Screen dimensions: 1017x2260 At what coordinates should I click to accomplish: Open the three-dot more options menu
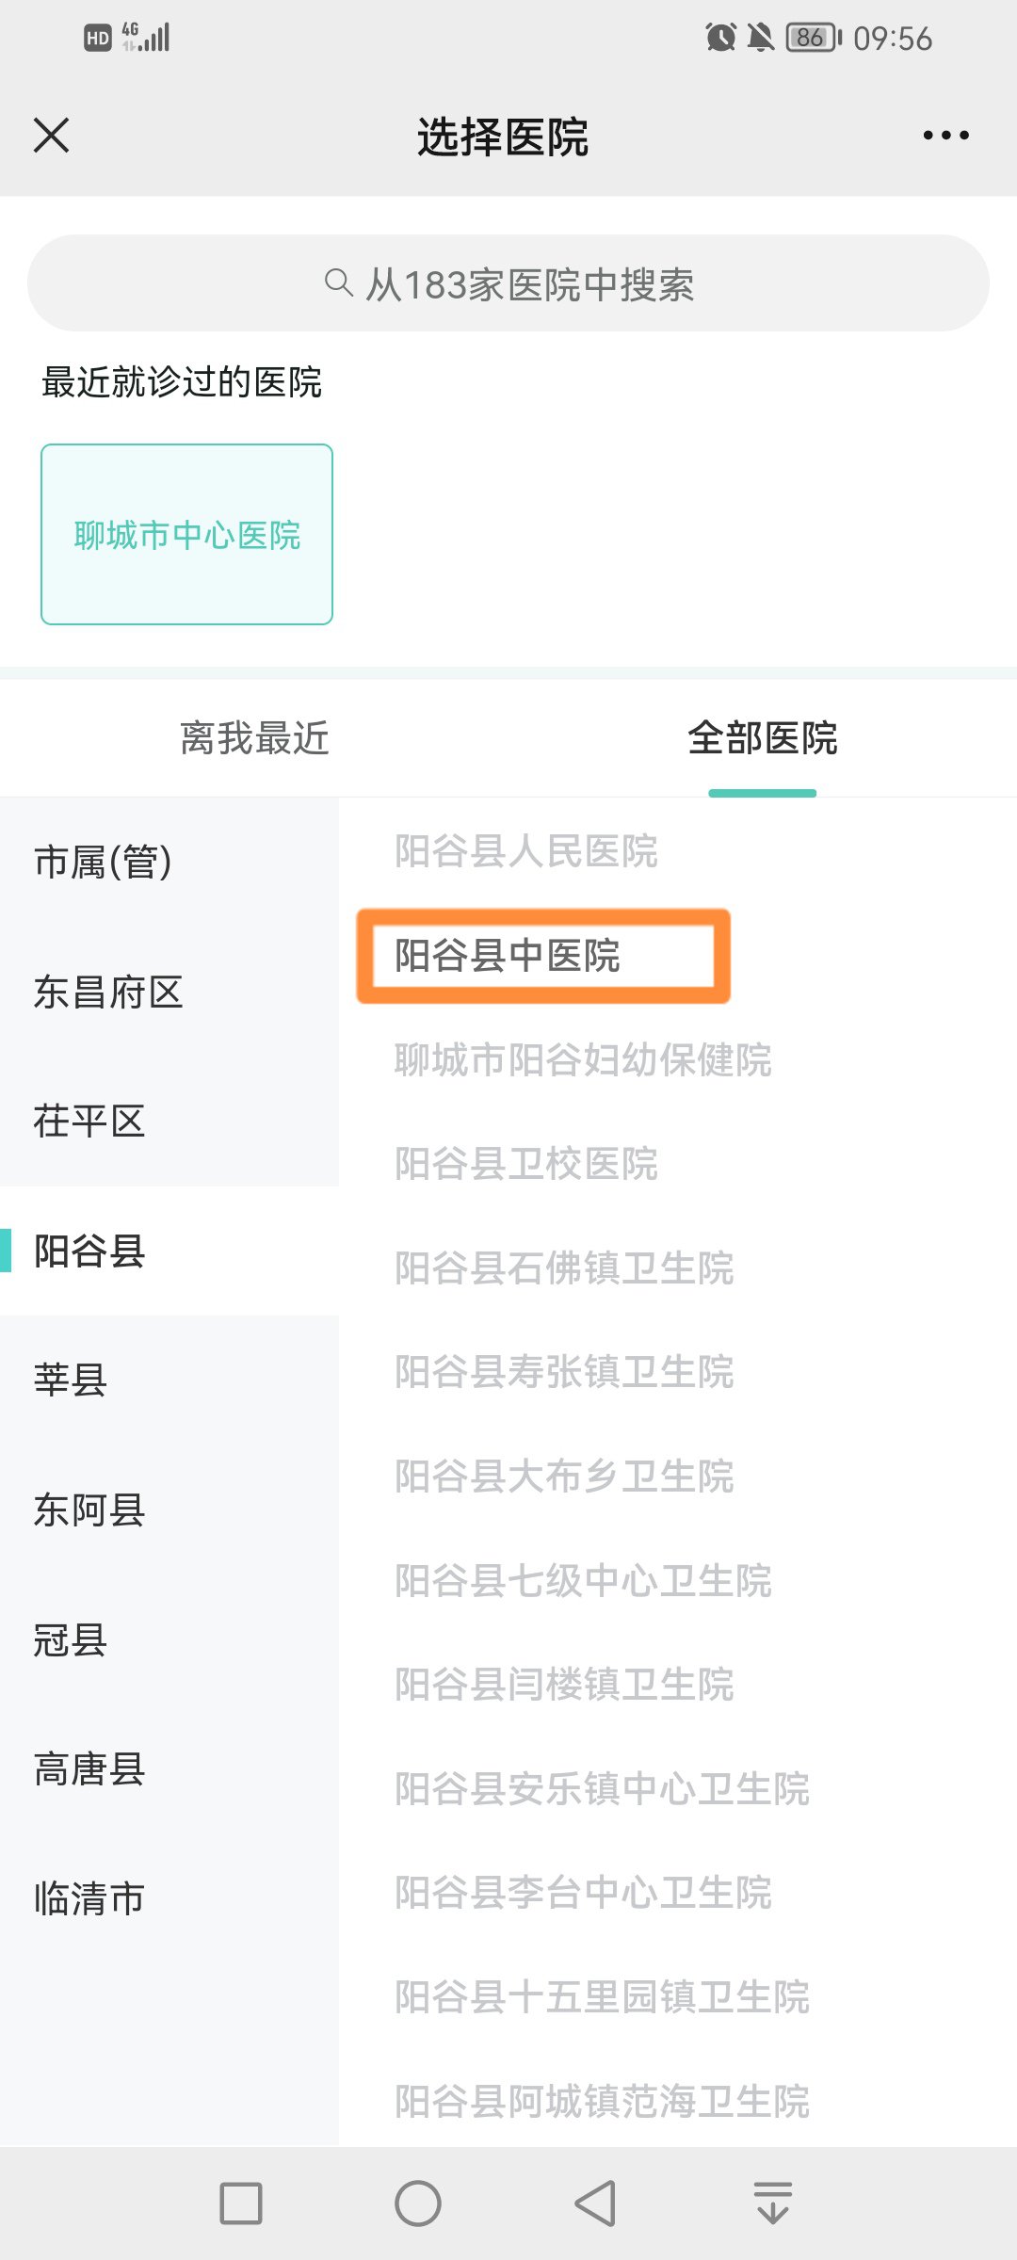coord(945,136)
